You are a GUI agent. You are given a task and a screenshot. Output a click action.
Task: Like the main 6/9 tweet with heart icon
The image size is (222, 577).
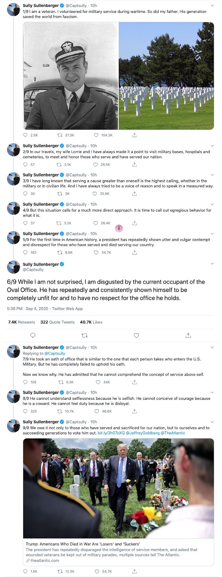click(136, 335)
